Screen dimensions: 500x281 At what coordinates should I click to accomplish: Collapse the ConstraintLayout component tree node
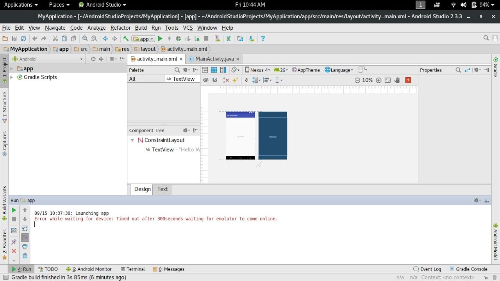click(132, 140)
